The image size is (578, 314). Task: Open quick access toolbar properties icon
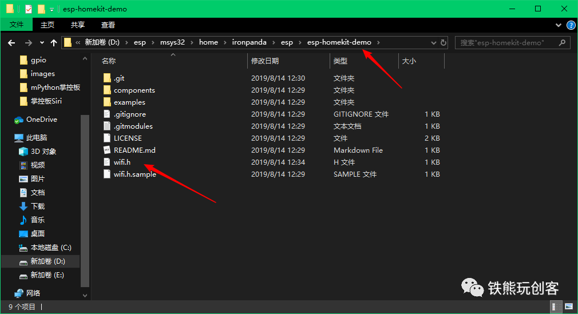click(x=29, y=9)
